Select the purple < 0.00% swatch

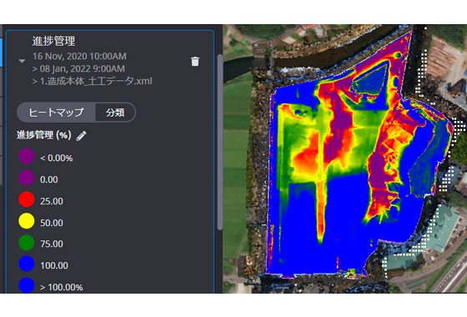[x=27, y=156]
